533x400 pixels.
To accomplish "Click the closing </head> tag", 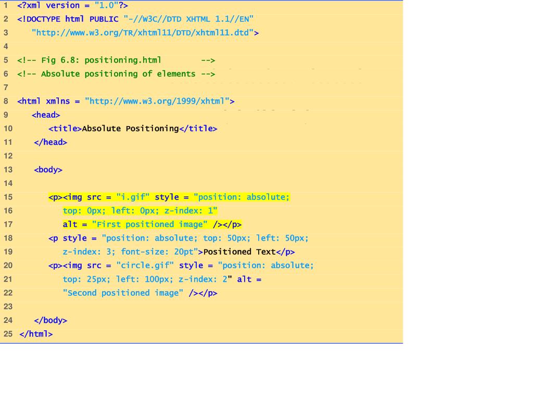I will (x=50, y=142).
